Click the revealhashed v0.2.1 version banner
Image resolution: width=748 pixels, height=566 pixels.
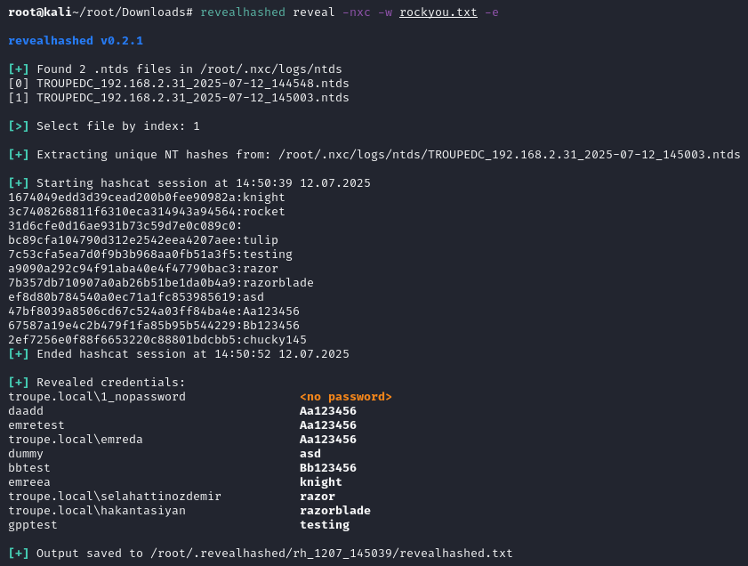click(76, 41)
